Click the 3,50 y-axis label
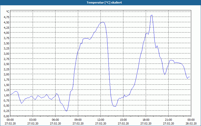Viewport: 201px width, 126px height. pos(7,43)
